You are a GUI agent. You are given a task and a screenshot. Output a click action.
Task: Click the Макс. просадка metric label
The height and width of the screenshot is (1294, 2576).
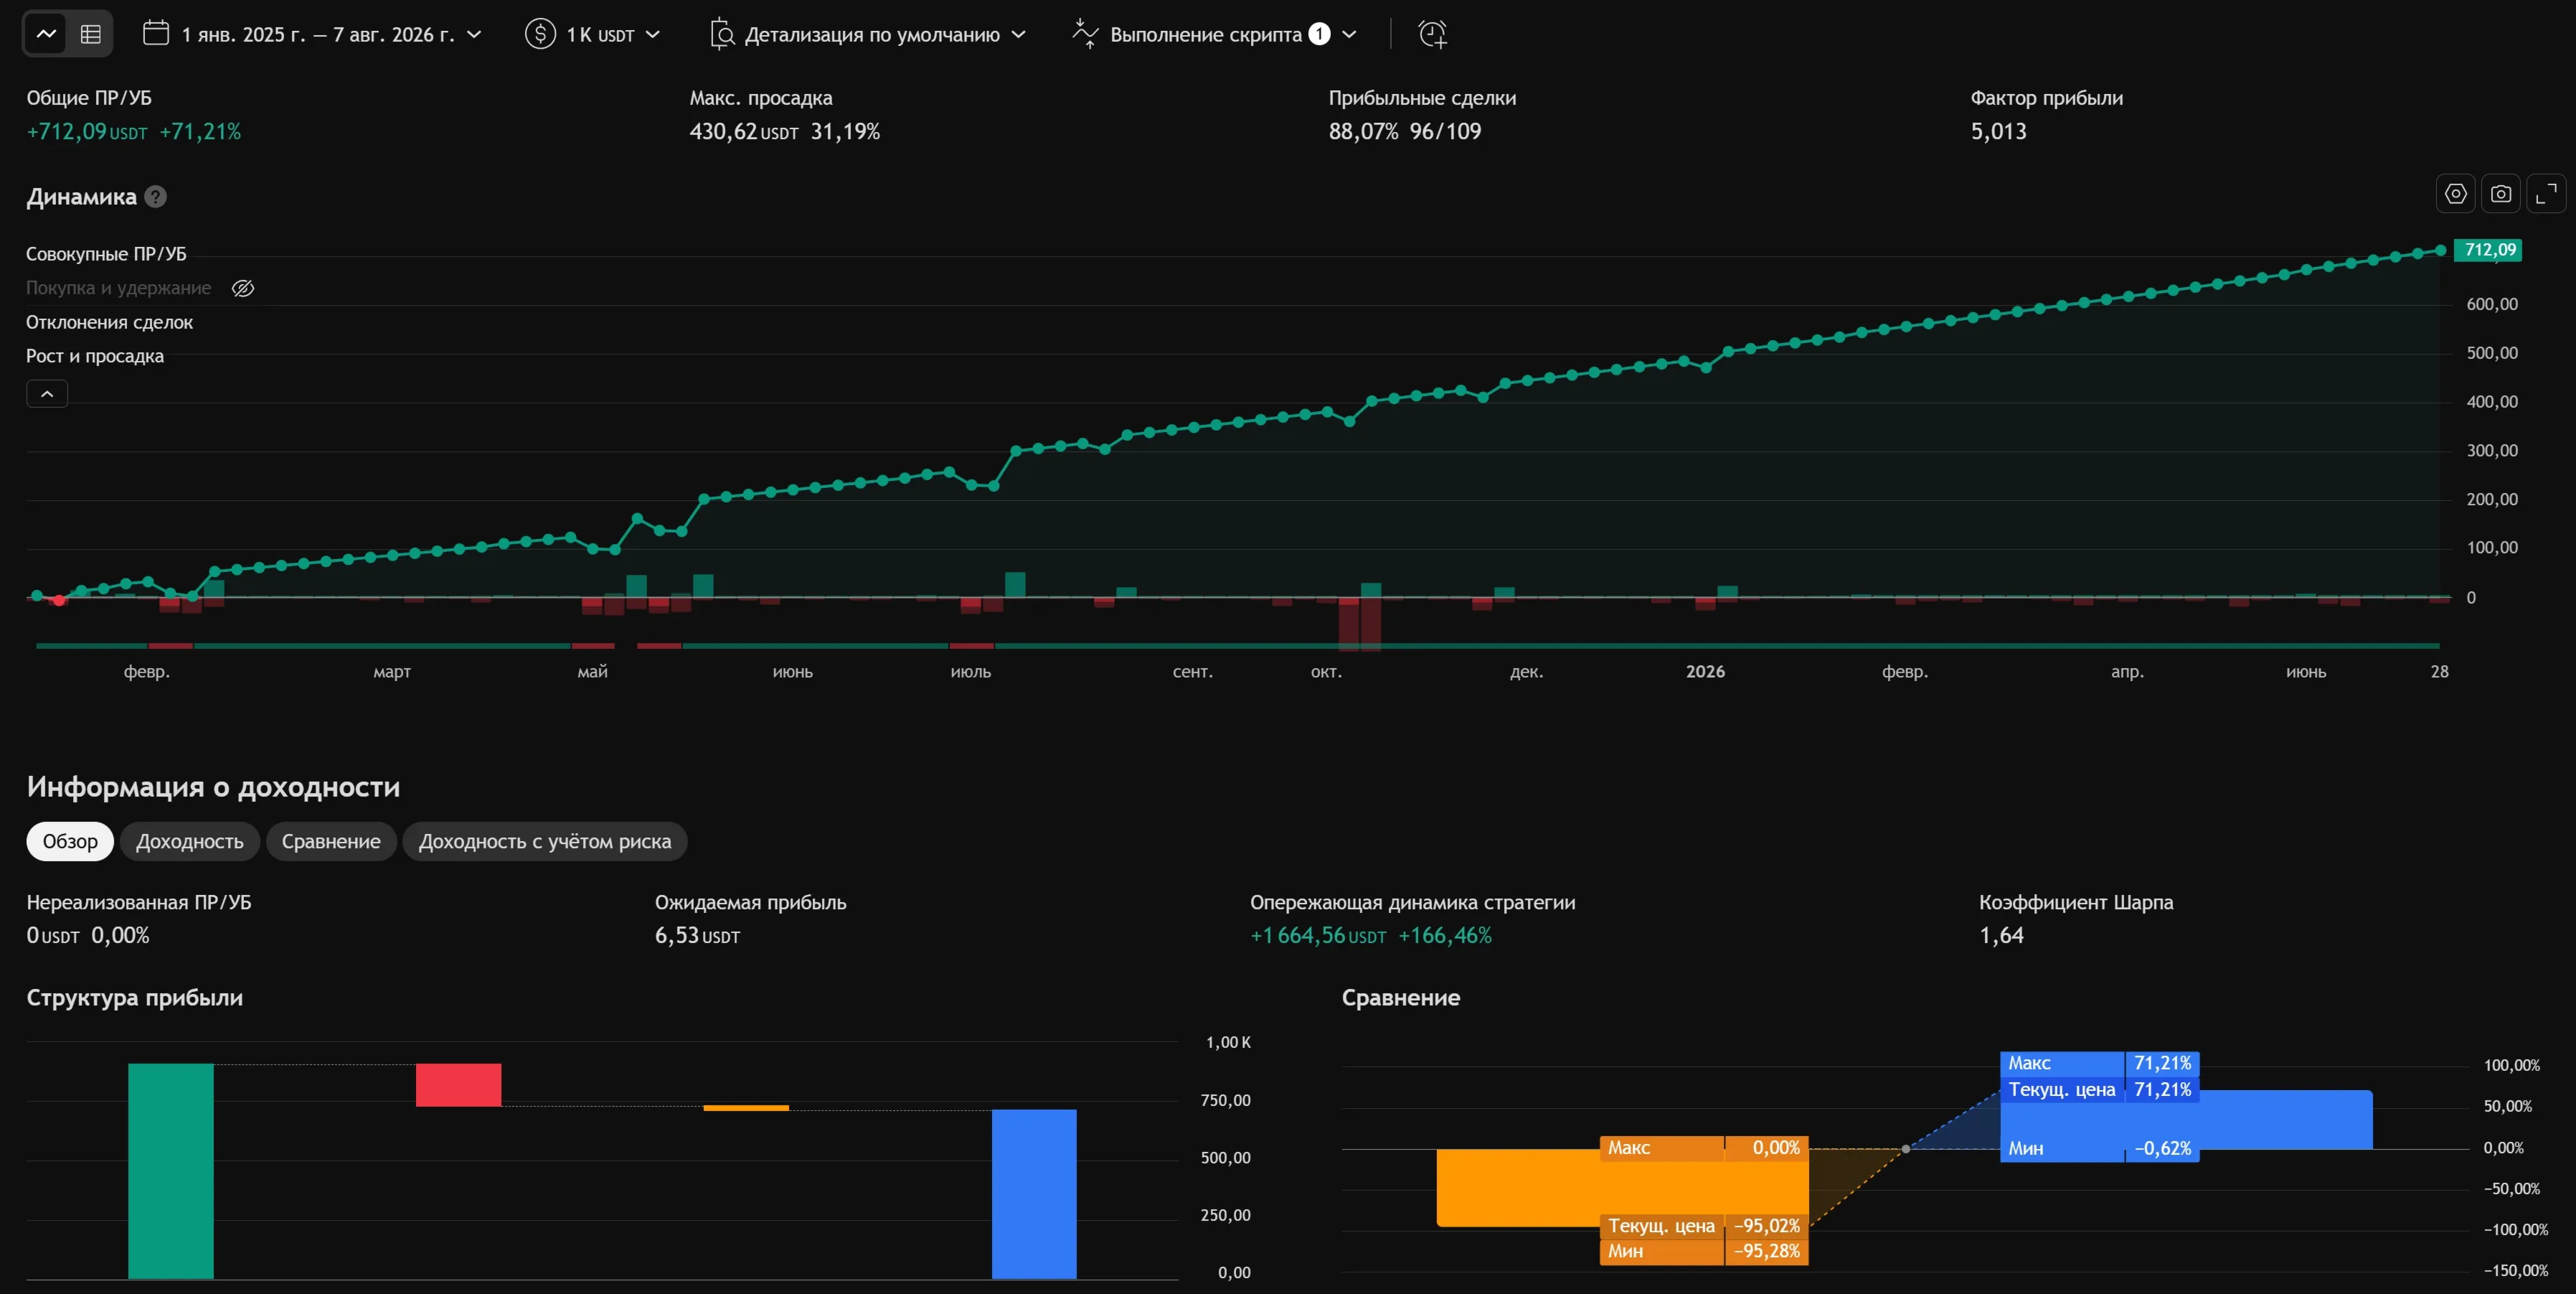click(x=761, y=98)
